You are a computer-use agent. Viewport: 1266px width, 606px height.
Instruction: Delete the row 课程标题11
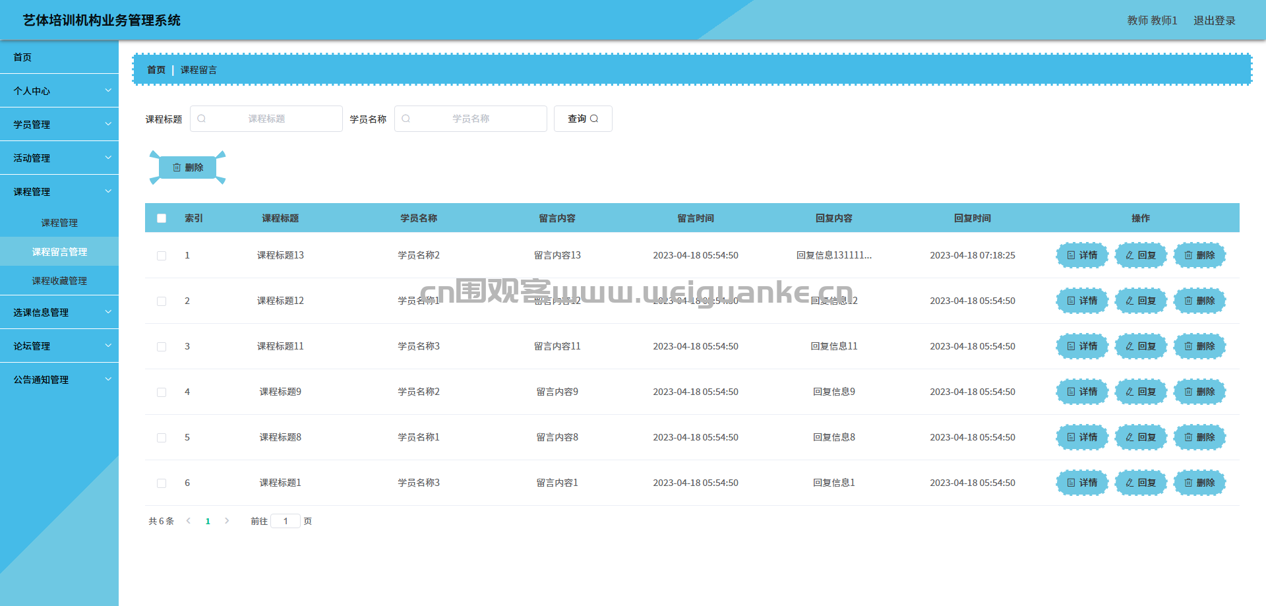coord(1199,346)
